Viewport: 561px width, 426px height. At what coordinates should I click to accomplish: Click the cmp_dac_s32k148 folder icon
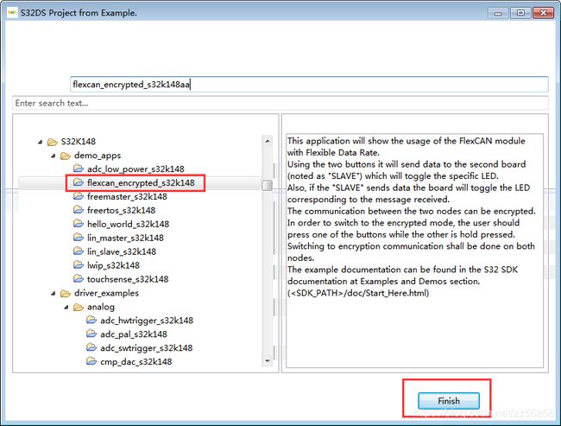(91, 361)
